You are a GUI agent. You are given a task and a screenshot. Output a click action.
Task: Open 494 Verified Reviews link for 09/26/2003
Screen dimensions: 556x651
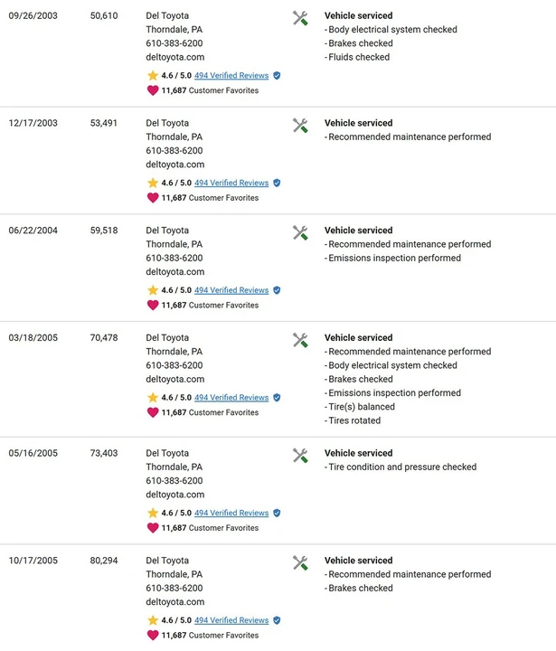pyautogui.click(x=231, y=76)
